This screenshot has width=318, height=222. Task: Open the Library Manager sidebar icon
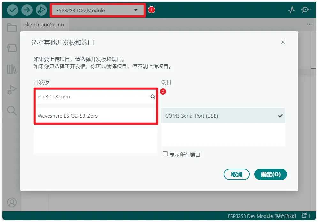[11, 69]
